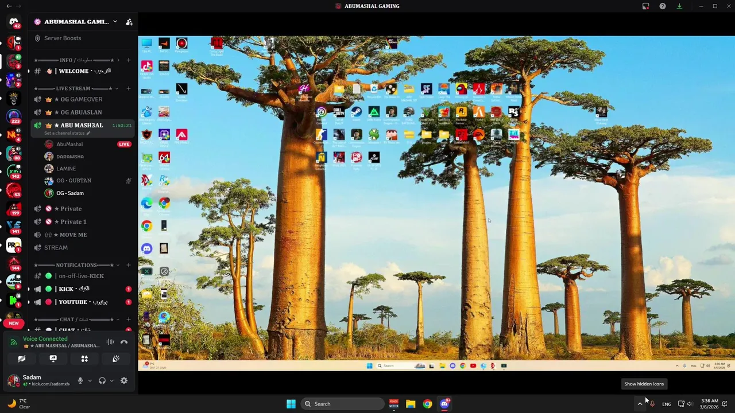
Task: Open server with 88 notification badge
Action: coord(14,153)
